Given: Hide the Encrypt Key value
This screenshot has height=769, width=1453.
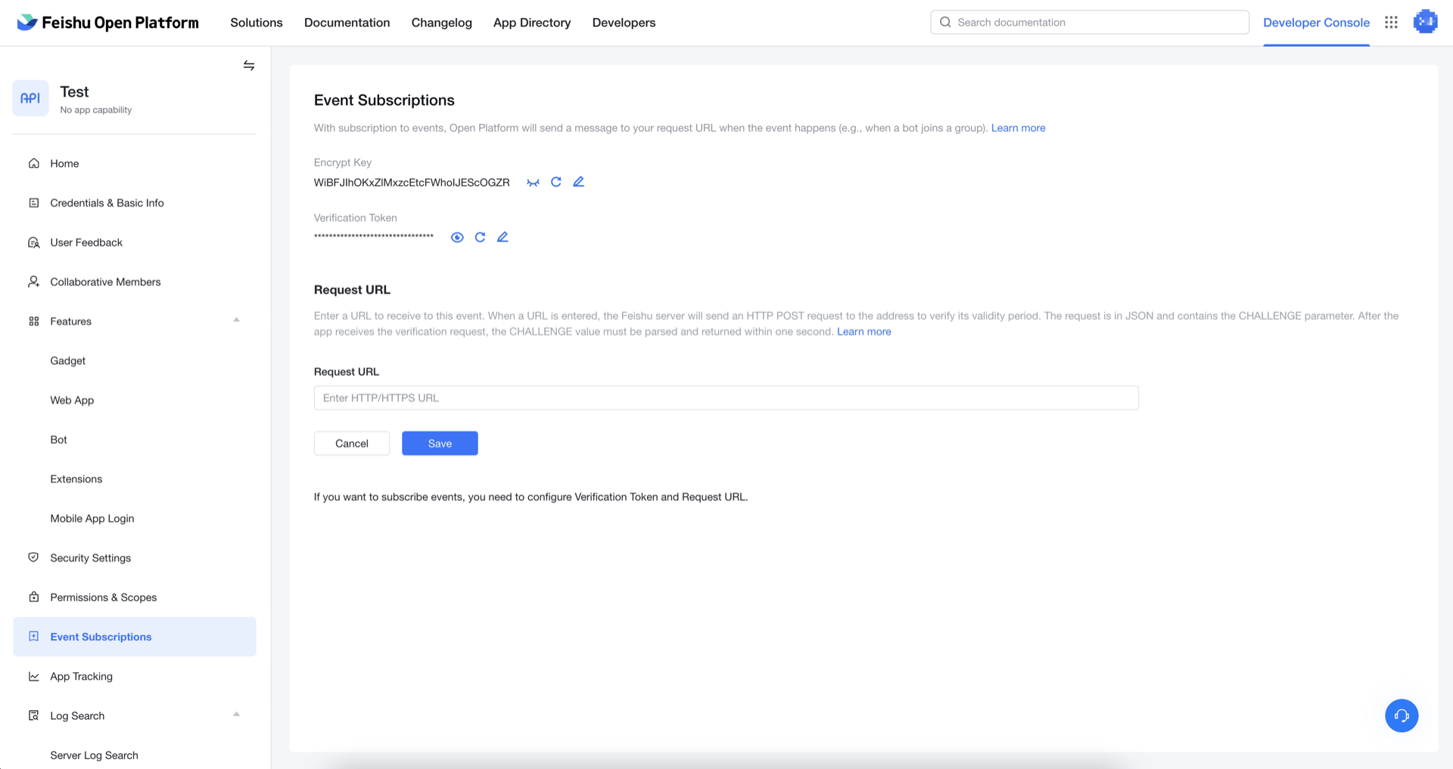Looking at the screenshot, I should click(533, 182).
